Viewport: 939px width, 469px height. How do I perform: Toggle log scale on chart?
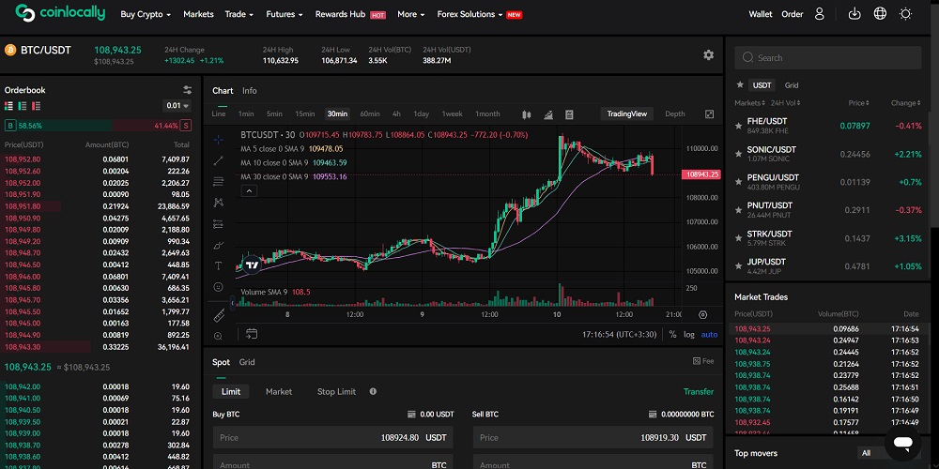pos(688,334)
